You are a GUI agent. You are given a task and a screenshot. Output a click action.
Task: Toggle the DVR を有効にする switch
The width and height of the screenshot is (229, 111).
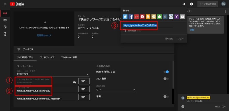point(166,72)
